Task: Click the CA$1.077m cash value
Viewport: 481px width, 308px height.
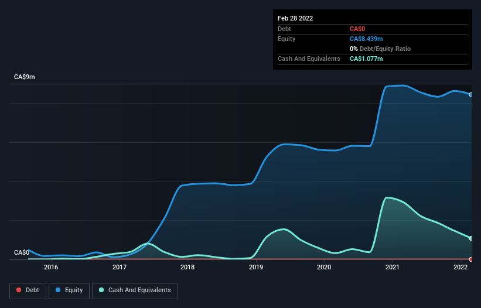Action: (366, 59)
